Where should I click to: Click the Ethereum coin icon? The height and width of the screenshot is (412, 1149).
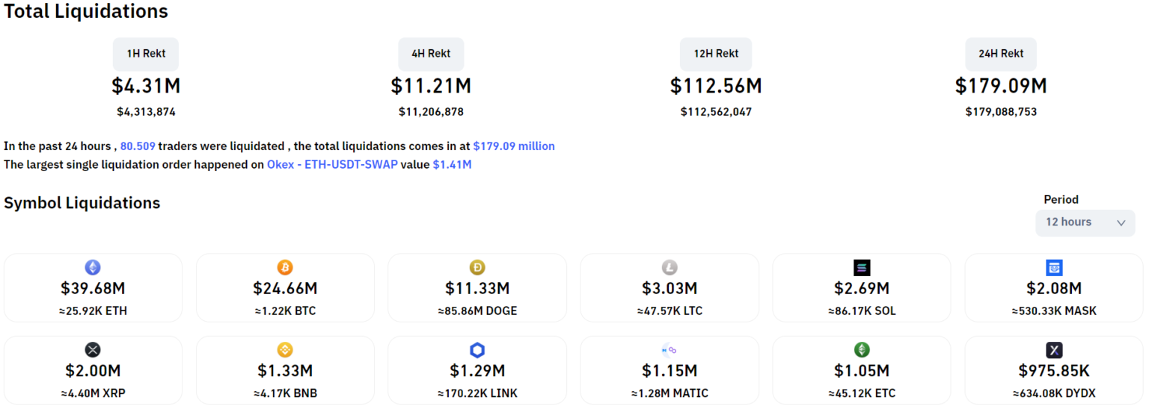93,267
